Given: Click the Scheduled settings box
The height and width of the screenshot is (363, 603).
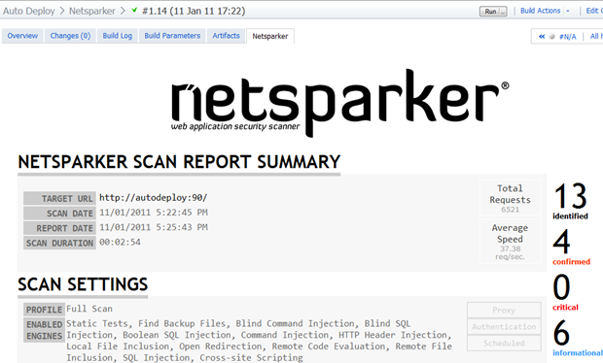Looking at the screenshot, I should pyautogui.click(x=504, y=343).
